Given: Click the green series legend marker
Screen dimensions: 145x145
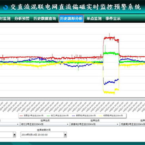Looking at the screenshot, I should point(48,116).
